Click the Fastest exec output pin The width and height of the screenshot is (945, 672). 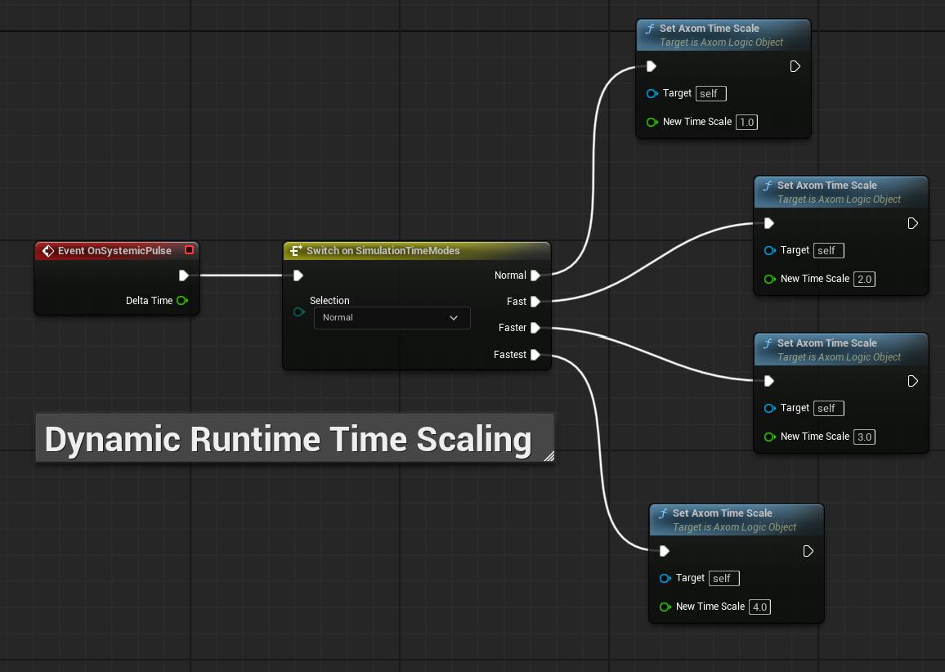(x=535, y=354)
